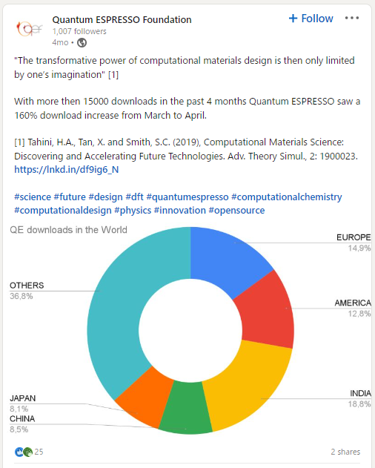Click the like reaction icon
The width and height of the screenshot is (375, 468).
coord(19,452)
